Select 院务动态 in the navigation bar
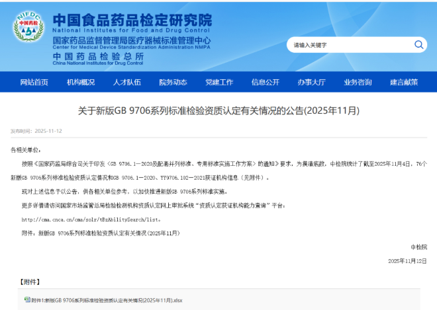Screen dimensions: 437x310 (x=173, y=83)
